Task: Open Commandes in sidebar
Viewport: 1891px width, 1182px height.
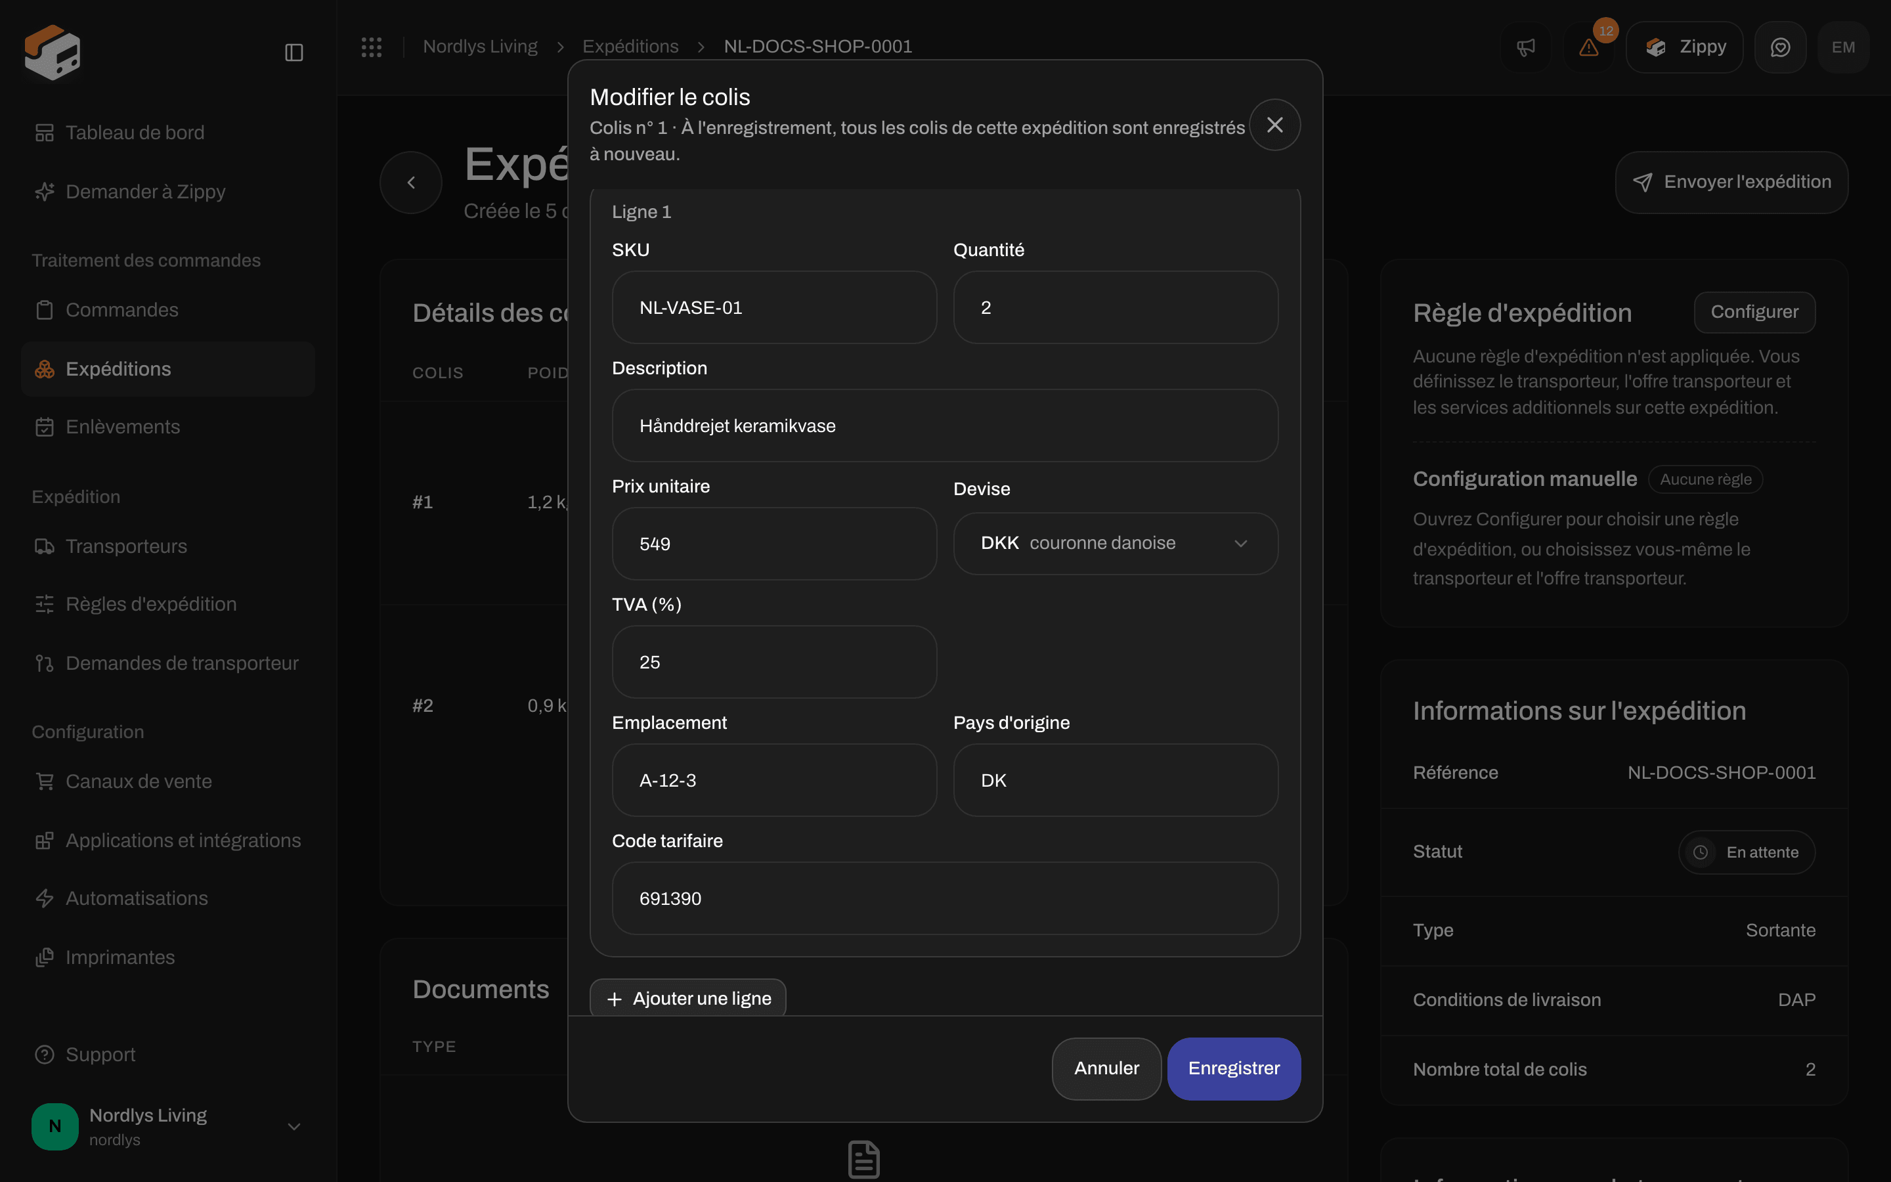Action: 168,309
